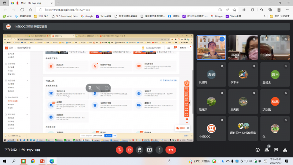Open the 23°C 大雷雨 weather widget
The width and height of the screenshot is (293, 165).
coord(199,161)
